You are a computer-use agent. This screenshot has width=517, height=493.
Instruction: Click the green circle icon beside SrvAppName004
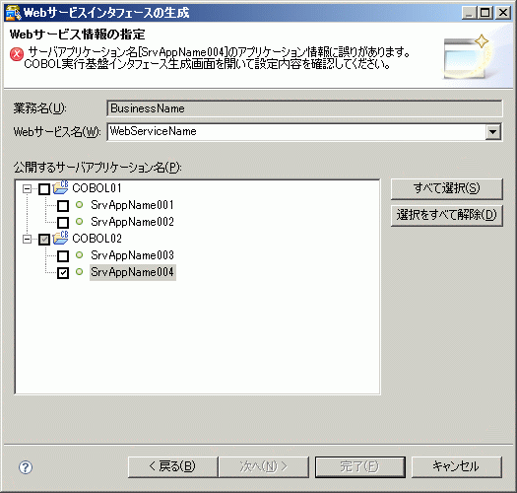(79, 272)
